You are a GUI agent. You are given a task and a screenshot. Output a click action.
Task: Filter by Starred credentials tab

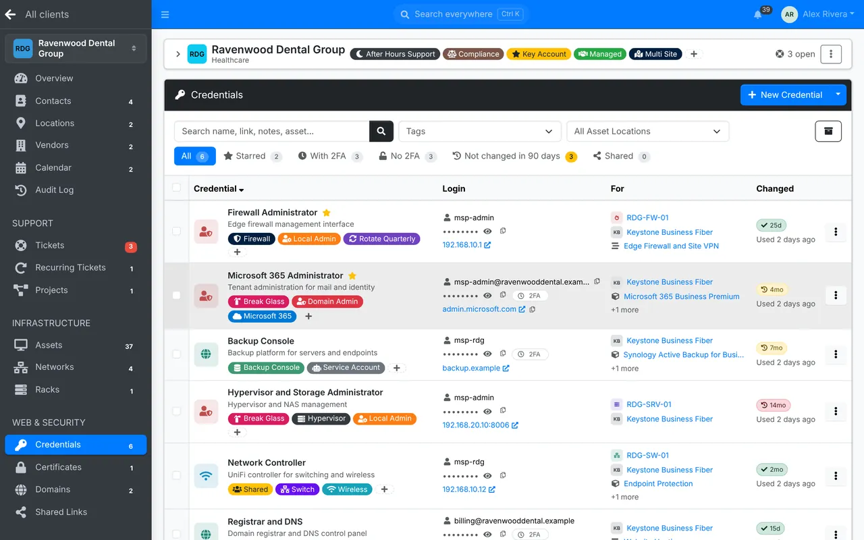click(x=252, y=156)
